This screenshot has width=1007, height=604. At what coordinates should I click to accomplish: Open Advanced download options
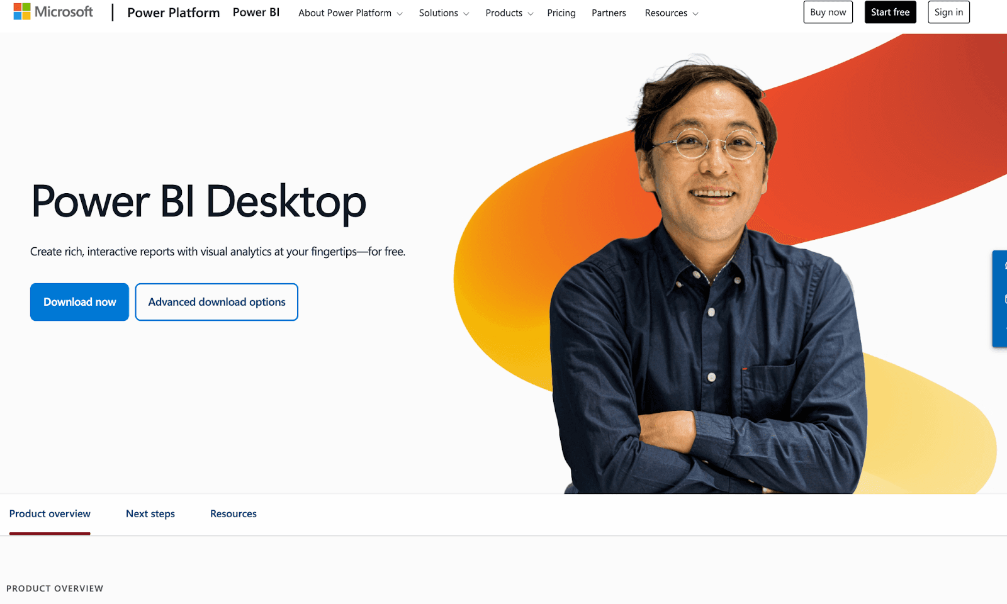click(217, 302)
